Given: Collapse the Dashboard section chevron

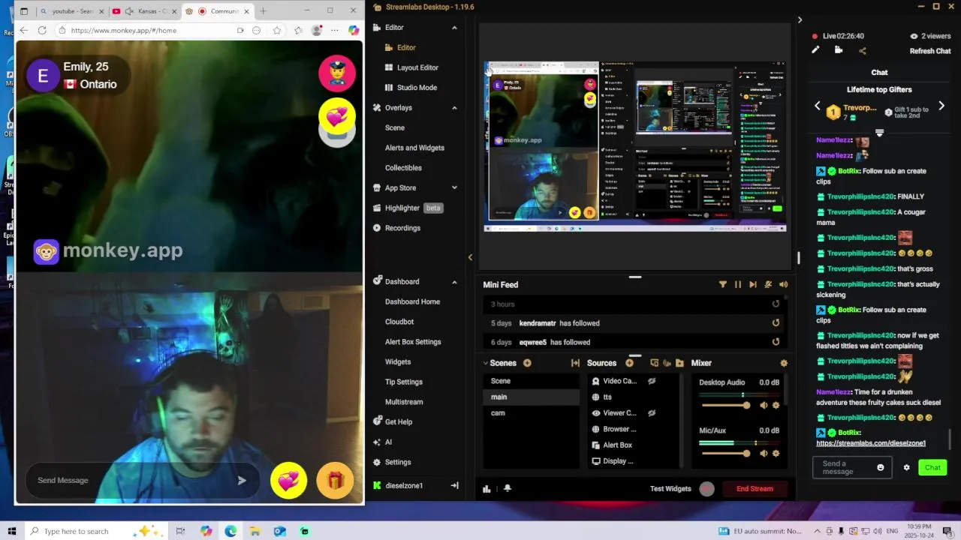Looking at the screenshot, I should pos(454,282).
